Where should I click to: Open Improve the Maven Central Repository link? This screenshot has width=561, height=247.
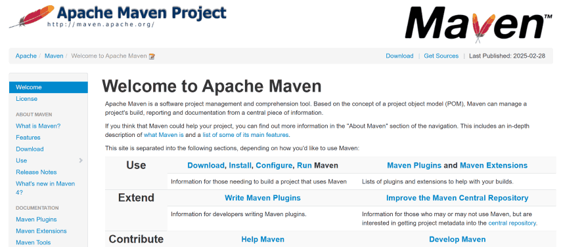click(457, 198)
